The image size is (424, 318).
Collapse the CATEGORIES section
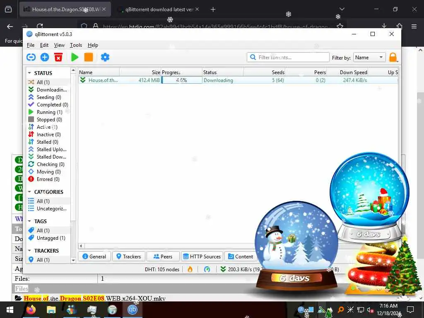(x=29, y=192)
